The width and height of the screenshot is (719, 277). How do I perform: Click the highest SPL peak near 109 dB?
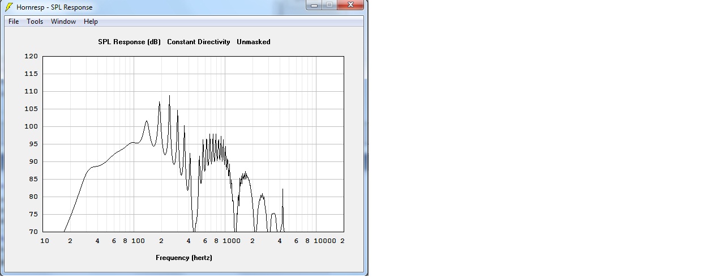pos(169,96)
